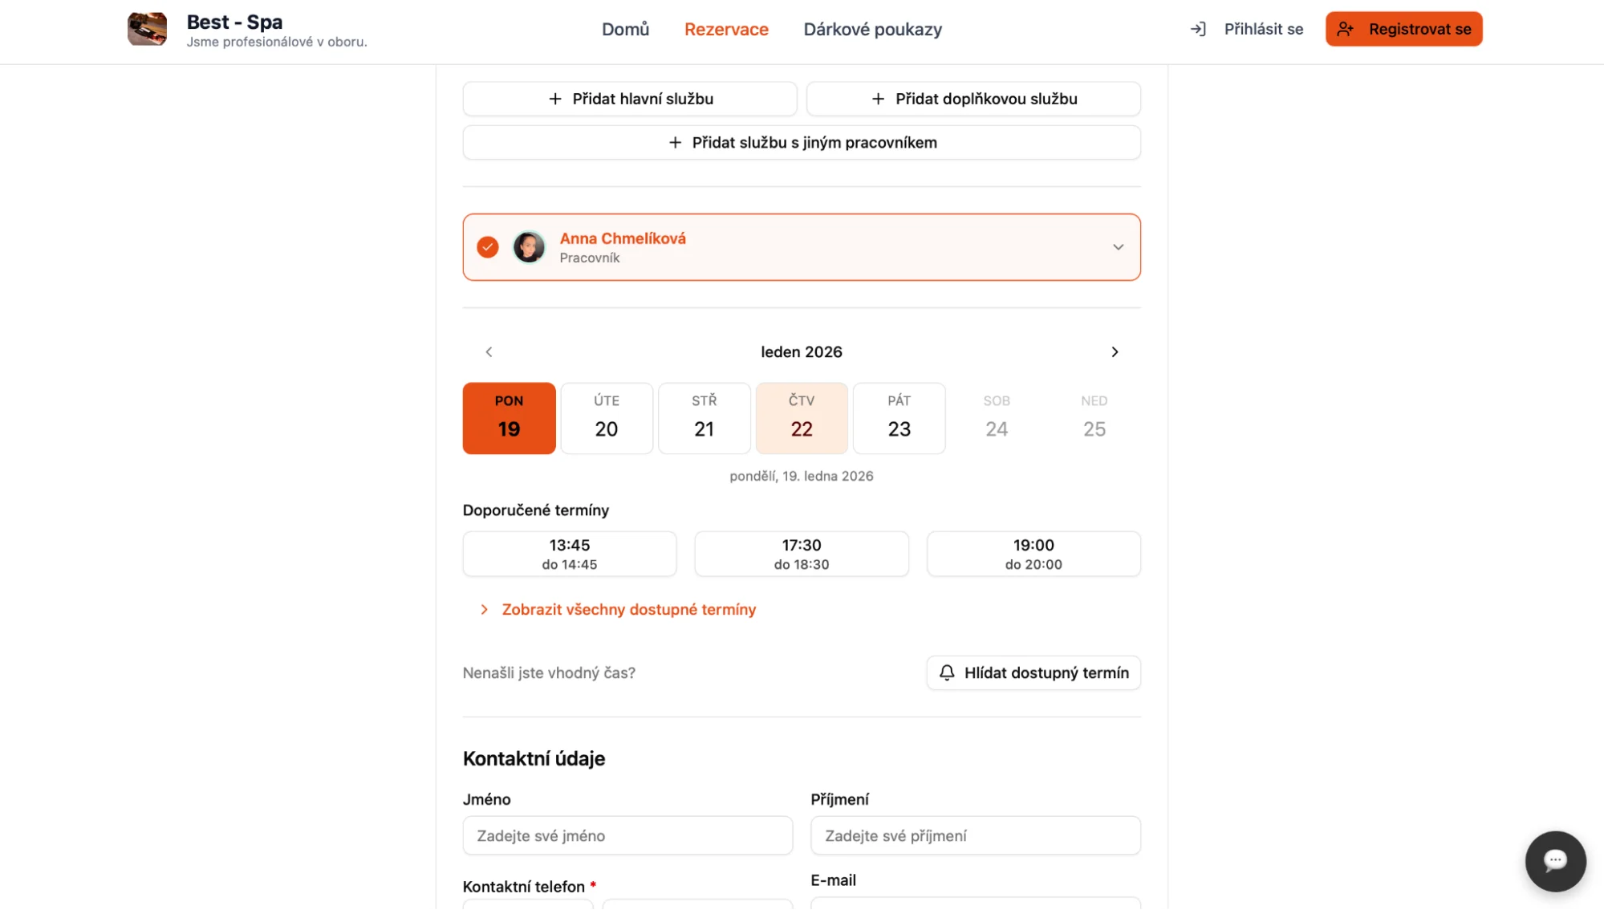Screen dimensions: 1604x910
Task: Select Thursday 22 in the calendar
Action: click(x=802, y=418)
